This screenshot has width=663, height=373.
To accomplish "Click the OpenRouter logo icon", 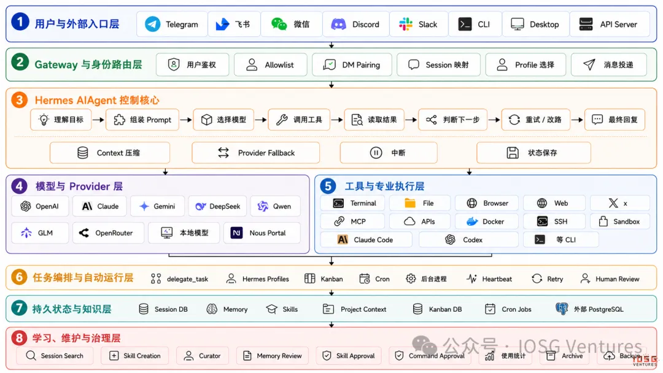I will (x=83, y=233).
